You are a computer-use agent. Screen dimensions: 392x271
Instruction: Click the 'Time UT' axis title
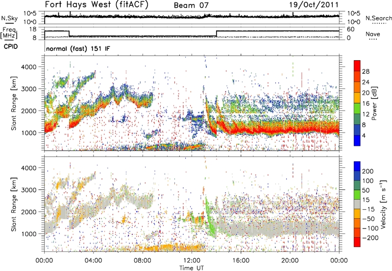point(192,268)
